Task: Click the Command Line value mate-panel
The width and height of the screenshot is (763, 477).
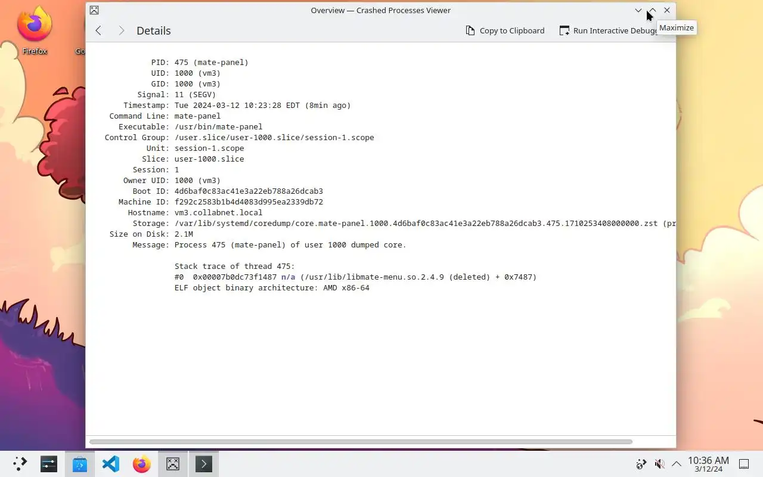Action: coord(197,116)
